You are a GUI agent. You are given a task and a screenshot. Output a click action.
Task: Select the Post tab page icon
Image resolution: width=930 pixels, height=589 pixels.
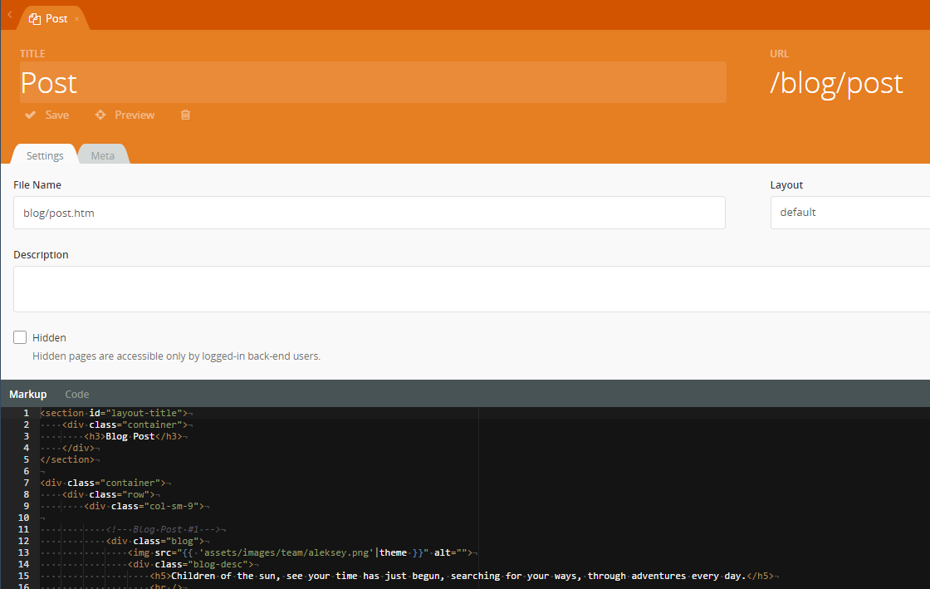35,19
